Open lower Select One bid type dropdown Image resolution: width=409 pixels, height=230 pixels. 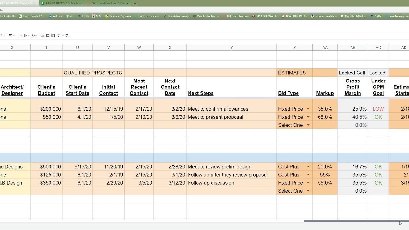(x=308, y=191)
